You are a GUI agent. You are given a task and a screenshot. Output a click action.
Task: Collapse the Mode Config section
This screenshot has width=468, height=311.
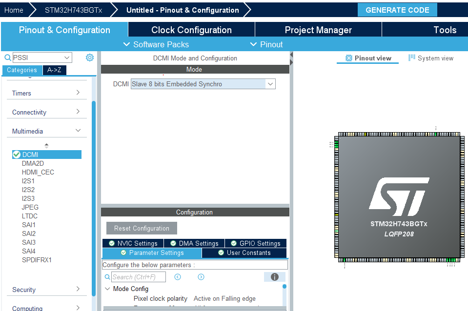107,289
